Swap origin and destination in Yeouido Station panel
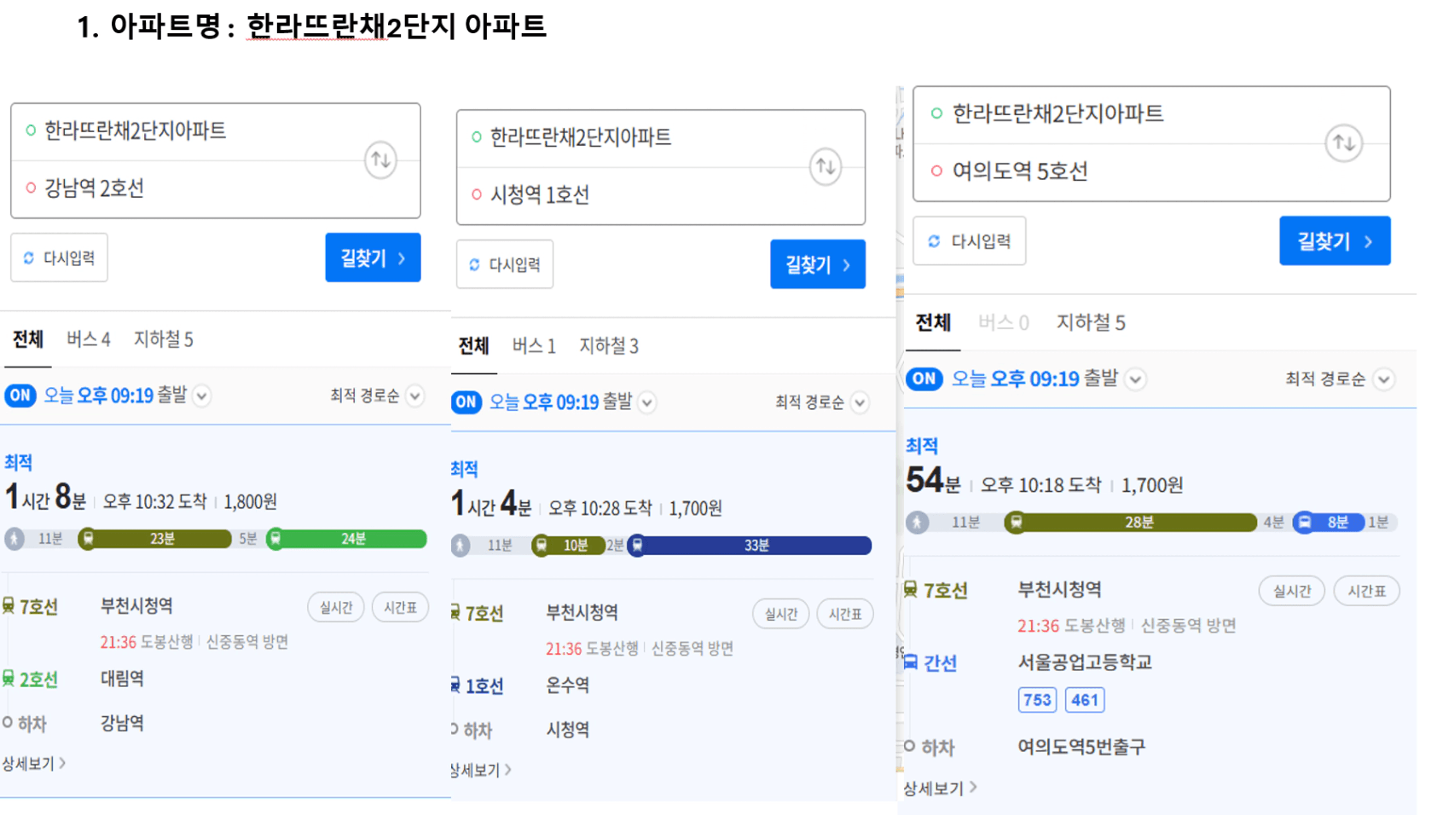Image resolution: width=1437 pixels, height=815 pixels. point(1344,143)
